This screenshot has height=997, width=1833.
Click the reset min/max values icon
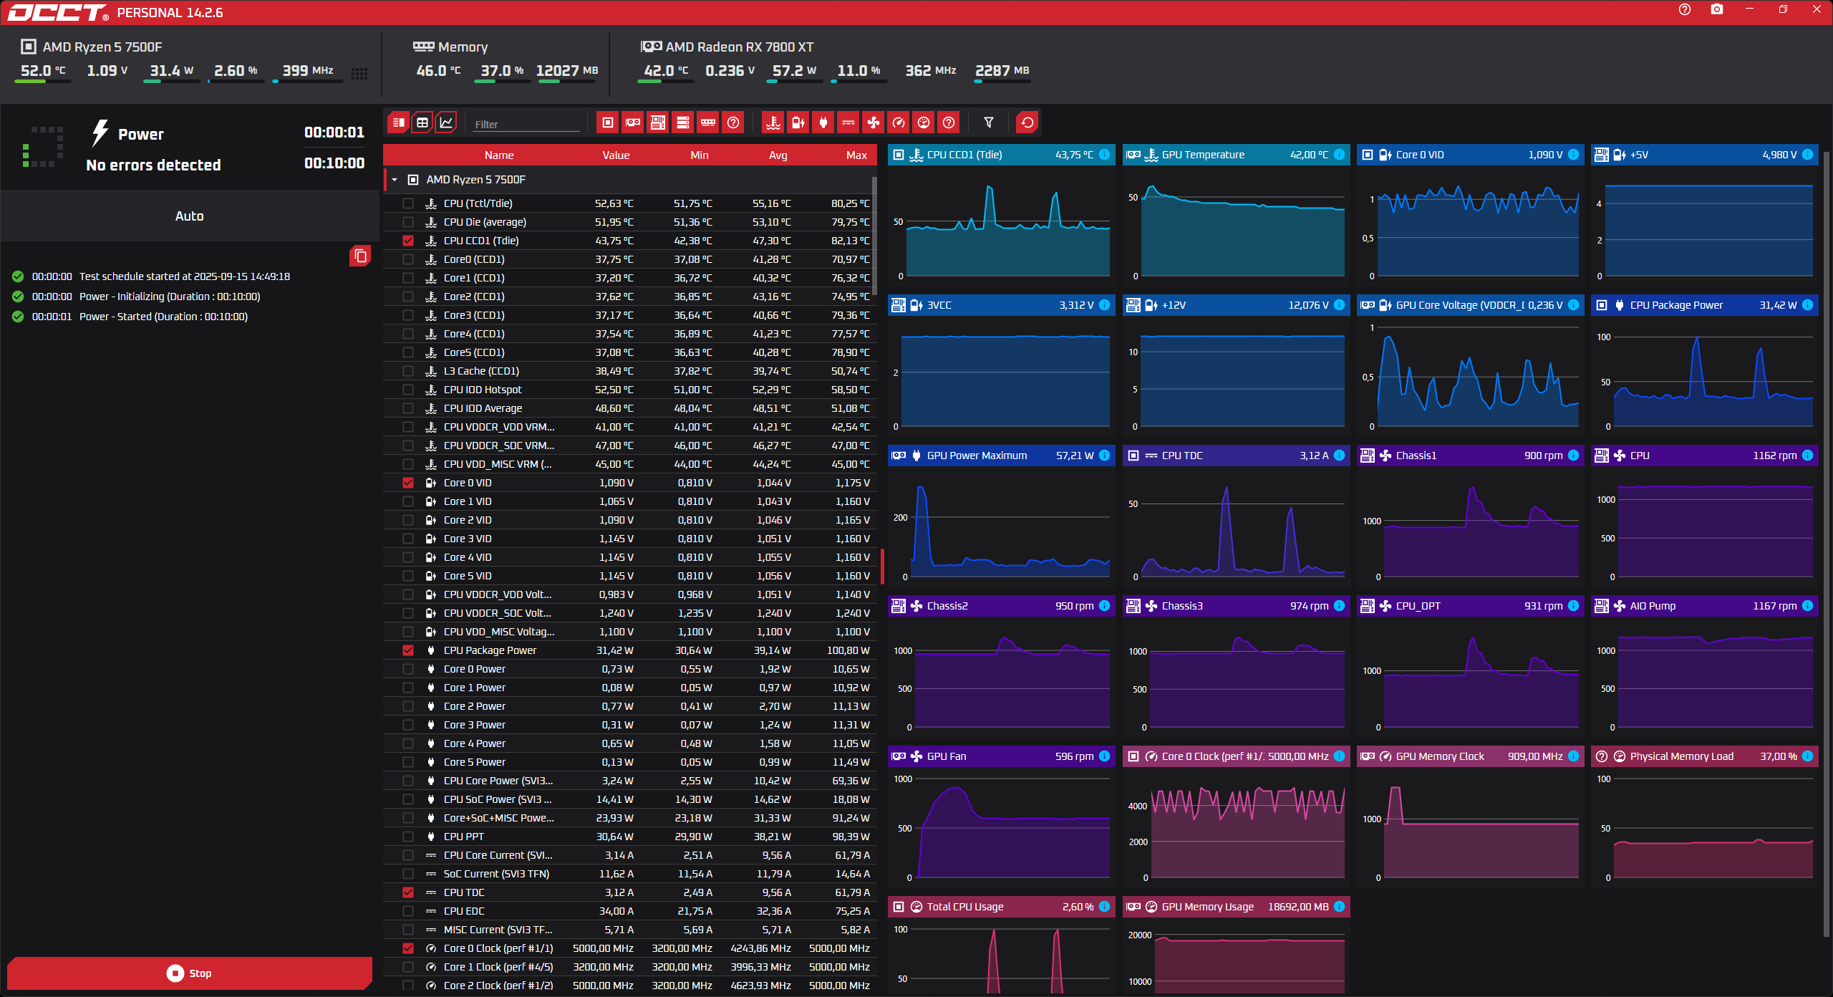click(x=1027, y=122)
